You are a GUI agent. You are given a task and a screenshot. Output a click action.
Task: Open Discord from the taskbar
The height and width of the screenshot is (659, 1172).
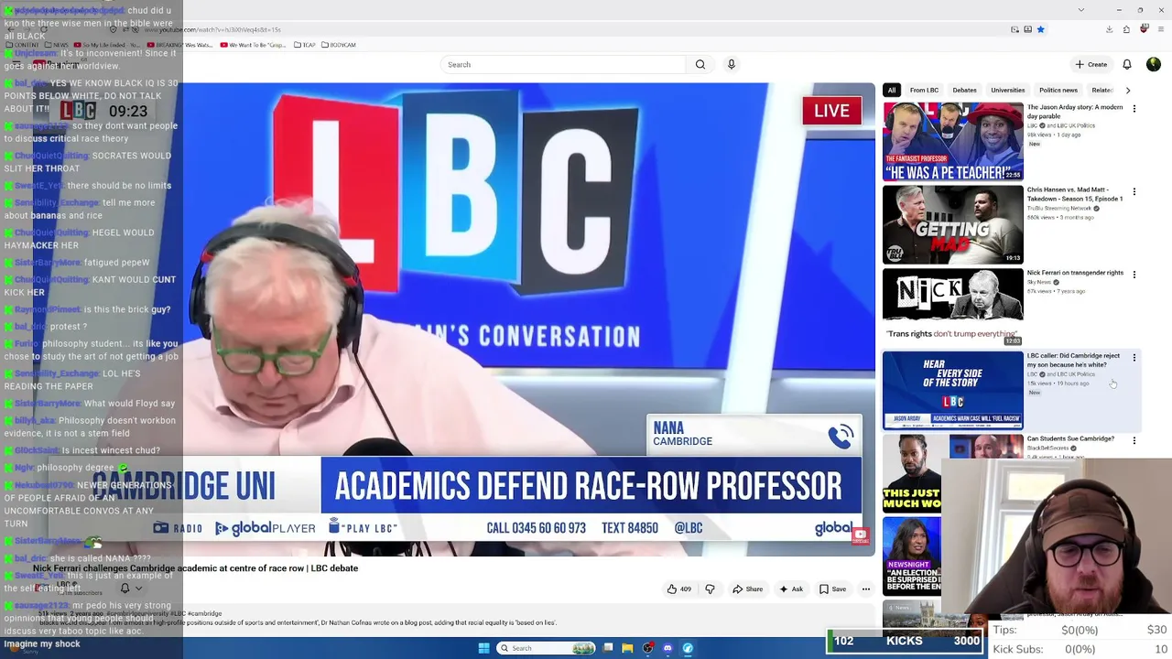667,648
